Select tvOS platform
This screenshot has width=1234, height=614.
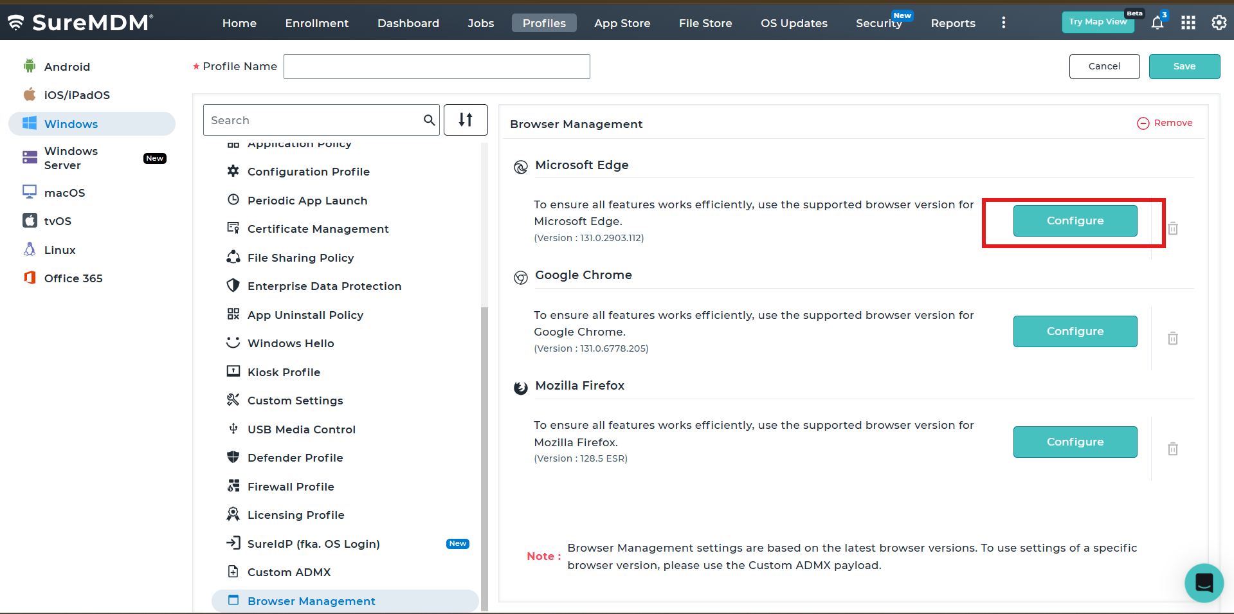48,221
